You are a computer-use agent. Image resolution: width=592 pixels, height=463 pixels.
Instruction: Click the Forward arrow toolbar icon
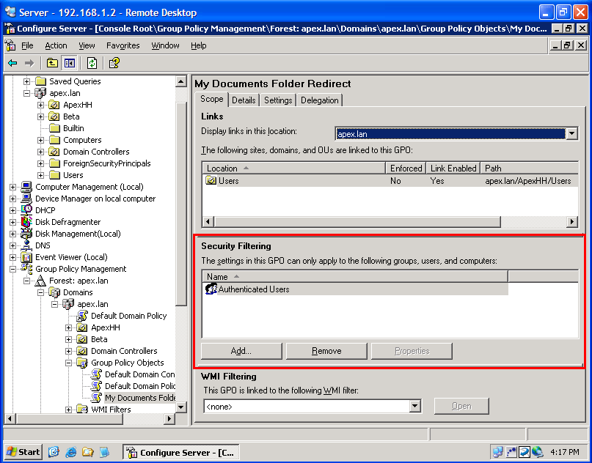[29, 63]
